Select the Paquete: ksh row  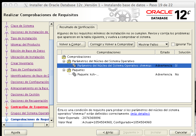click(x=124, y=74)
